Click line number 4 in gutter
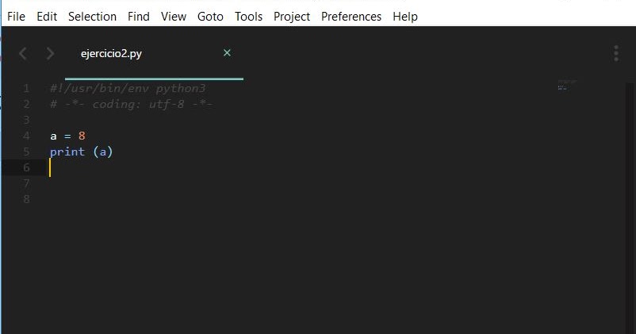This screenshot has height=334, width=636. (26, 136)
